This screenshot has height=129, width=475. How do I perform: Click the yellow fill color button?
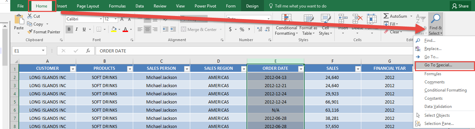[114, 29]
